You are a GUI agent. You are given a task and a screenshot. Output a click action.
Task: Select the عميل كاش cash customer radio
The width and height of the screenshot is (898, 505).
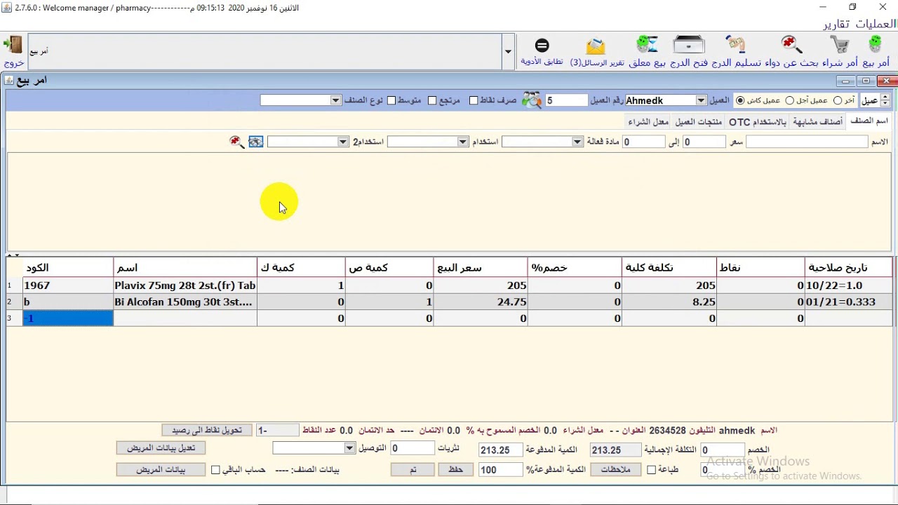click(x=740, y=100)
